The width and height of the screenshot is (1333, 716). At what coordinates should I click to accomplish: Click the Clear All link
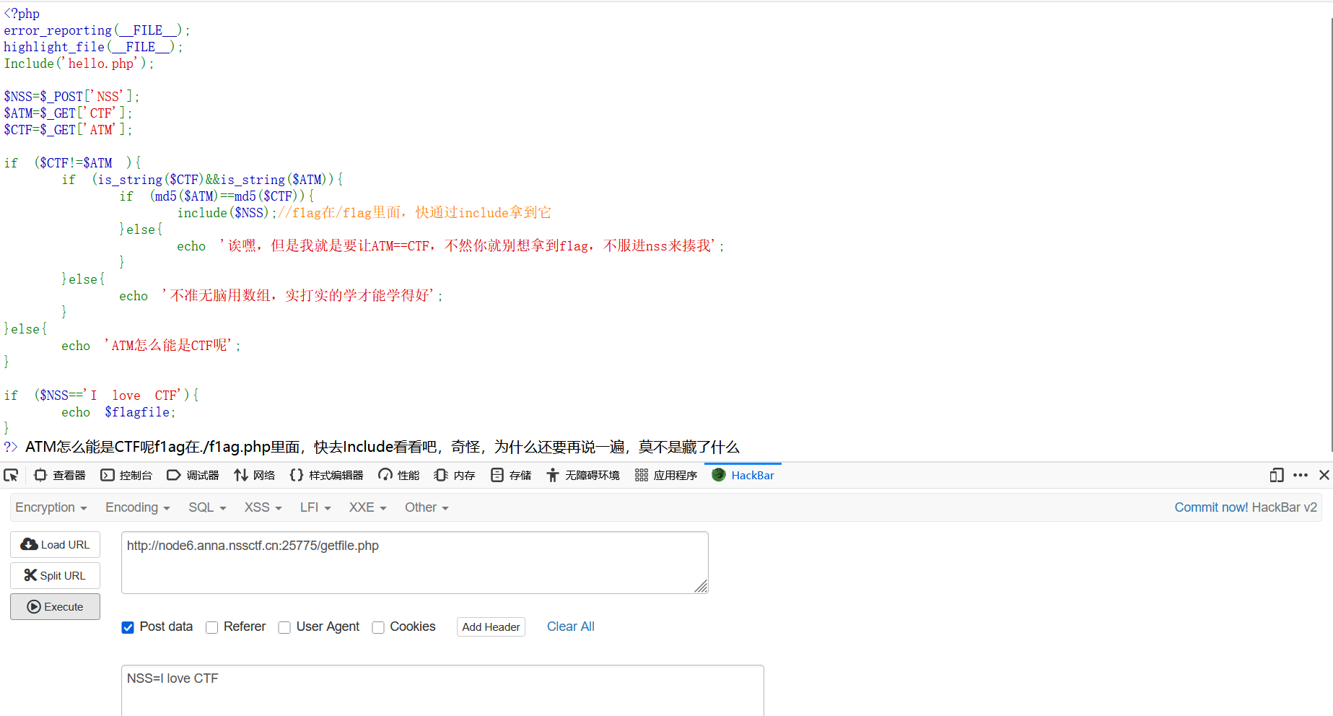pyautogui.click(x=570, y=626)
